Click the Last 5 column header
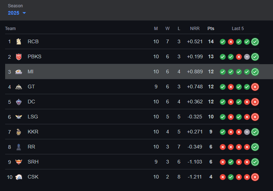The image size is (273, 191). pyautogui.click(x=238, y=29)
